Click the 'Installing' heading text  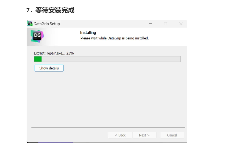88,33
